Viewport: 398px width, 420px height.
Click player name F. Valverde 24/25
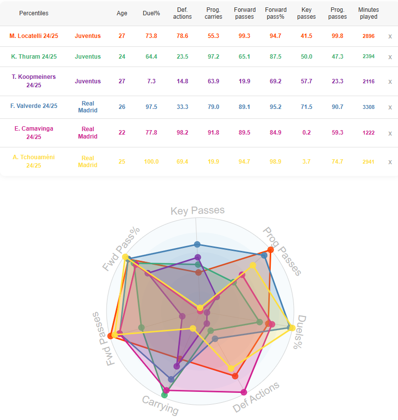pyautogui.click(x=34, y=106)
